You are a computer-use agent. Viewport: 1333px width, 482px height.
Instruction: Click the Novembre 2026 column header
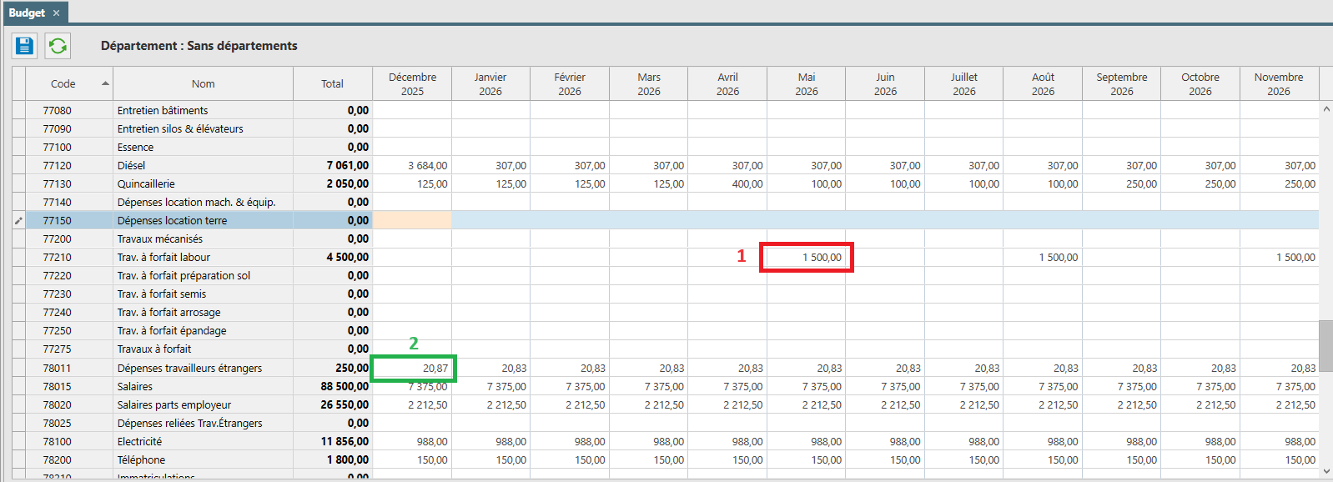tap(1279, 83)
